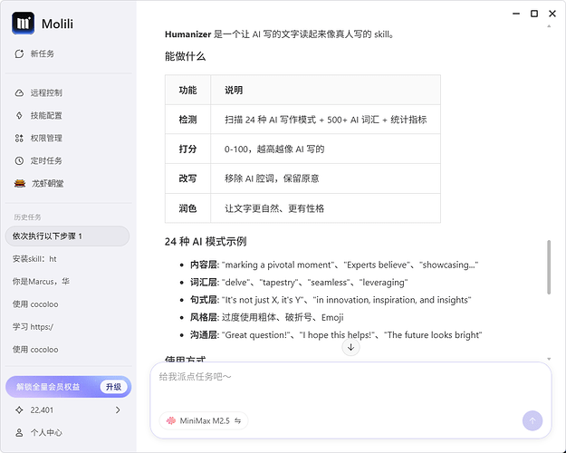Open 远程控制 remote control cloud icon
The width and height of the screenshot is (566, 453).
[x=19, y=92]
